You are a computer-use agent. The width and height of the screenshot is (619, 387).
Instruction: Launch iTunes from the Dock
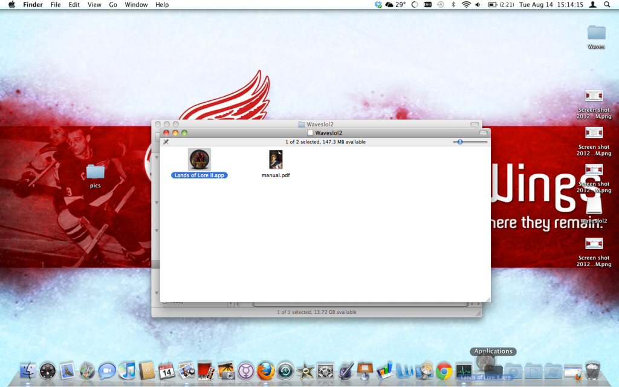(x=127, y=371)
